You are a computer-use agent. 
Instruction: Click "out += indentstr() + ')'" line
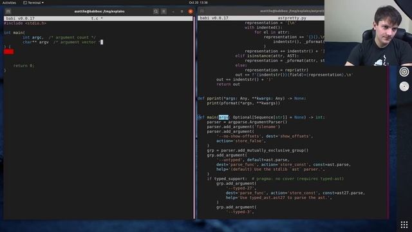(245, 80)
